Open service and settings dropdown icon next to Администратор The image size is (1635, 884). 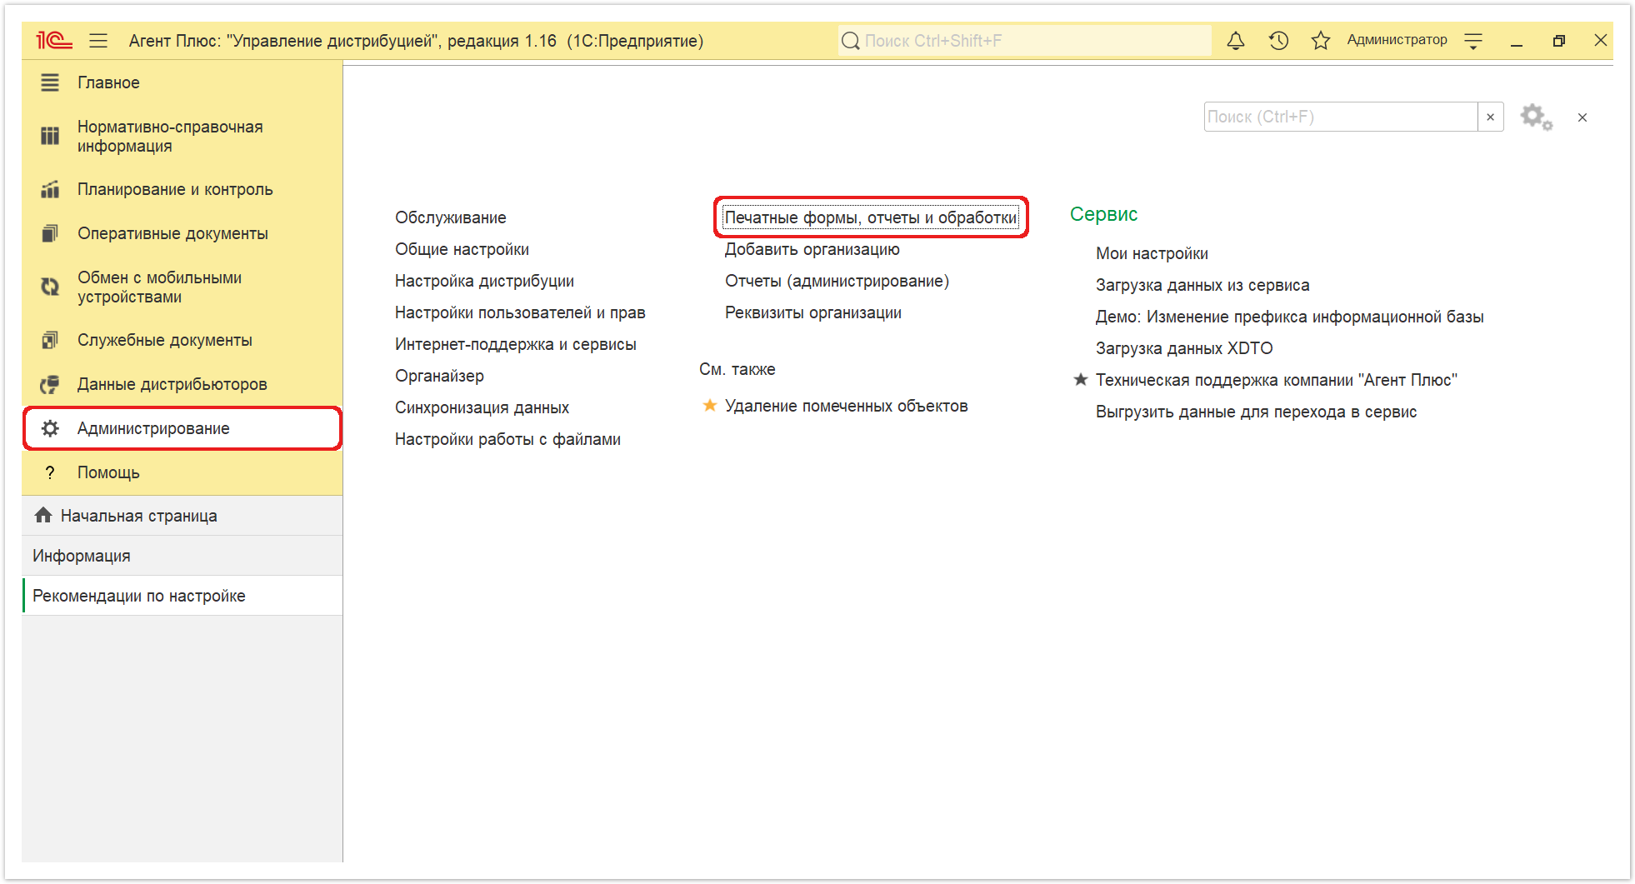click(x=1473, y=41)
